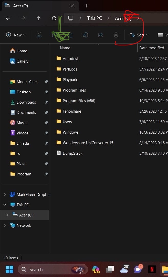Viewport: 168px width, 277px height.
Task: Open a new tab with plus button
Action: pyautogui.click(x=86, y=6)
